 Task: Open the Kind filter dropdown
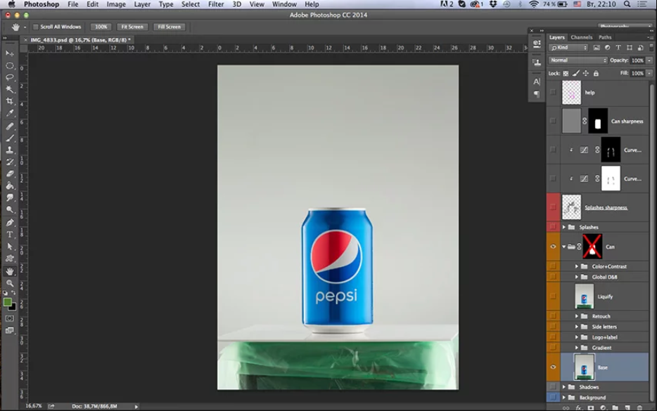[568, 48]
